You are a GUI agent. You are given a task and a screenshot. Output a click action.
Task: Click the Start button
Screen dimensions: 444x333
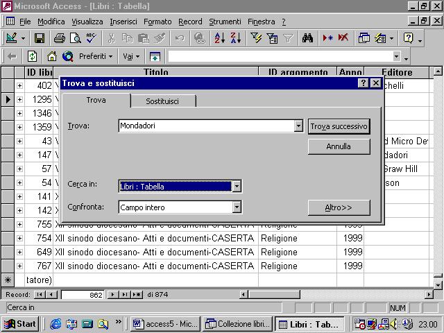[20, 324]
